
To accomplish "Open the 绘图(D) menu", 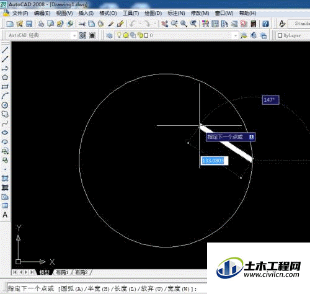I will pos(153,14).
